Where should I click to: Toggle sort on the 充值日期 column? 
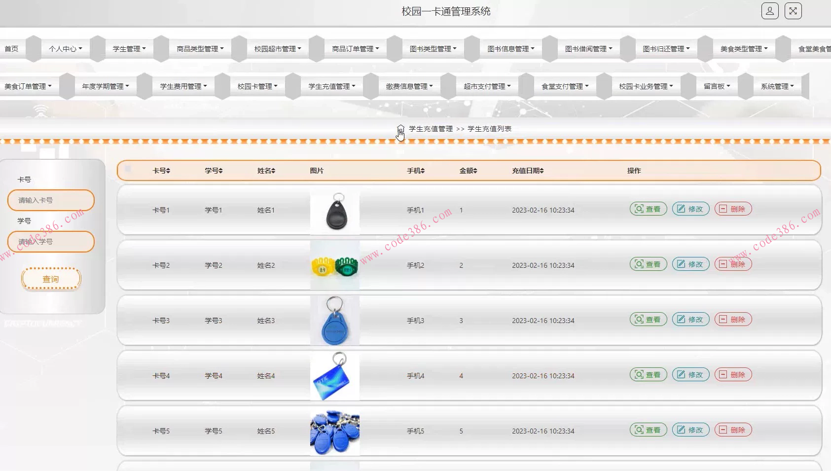(528, 170)
